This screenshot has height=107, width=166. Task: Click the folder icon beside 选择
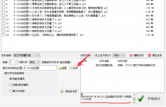(60, 68)
